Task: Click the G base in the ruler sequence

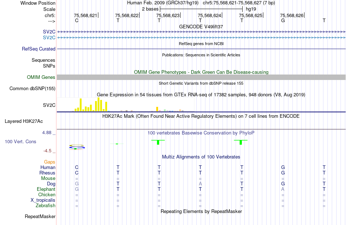Action: click(283, 20)
